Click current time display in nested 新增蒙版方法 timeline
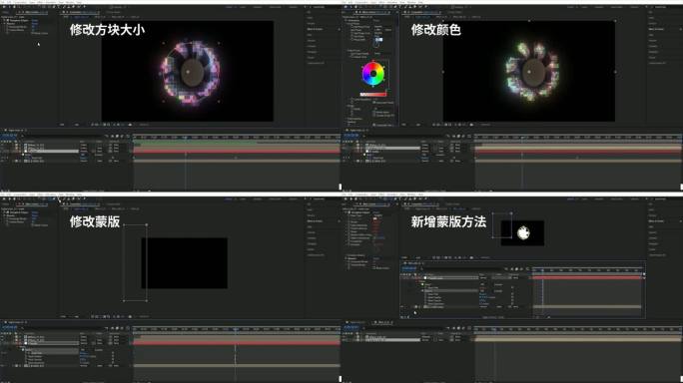 409,268
